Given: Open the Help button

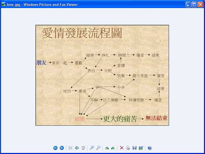Looking at the screenshot, I should pos(149,148).
